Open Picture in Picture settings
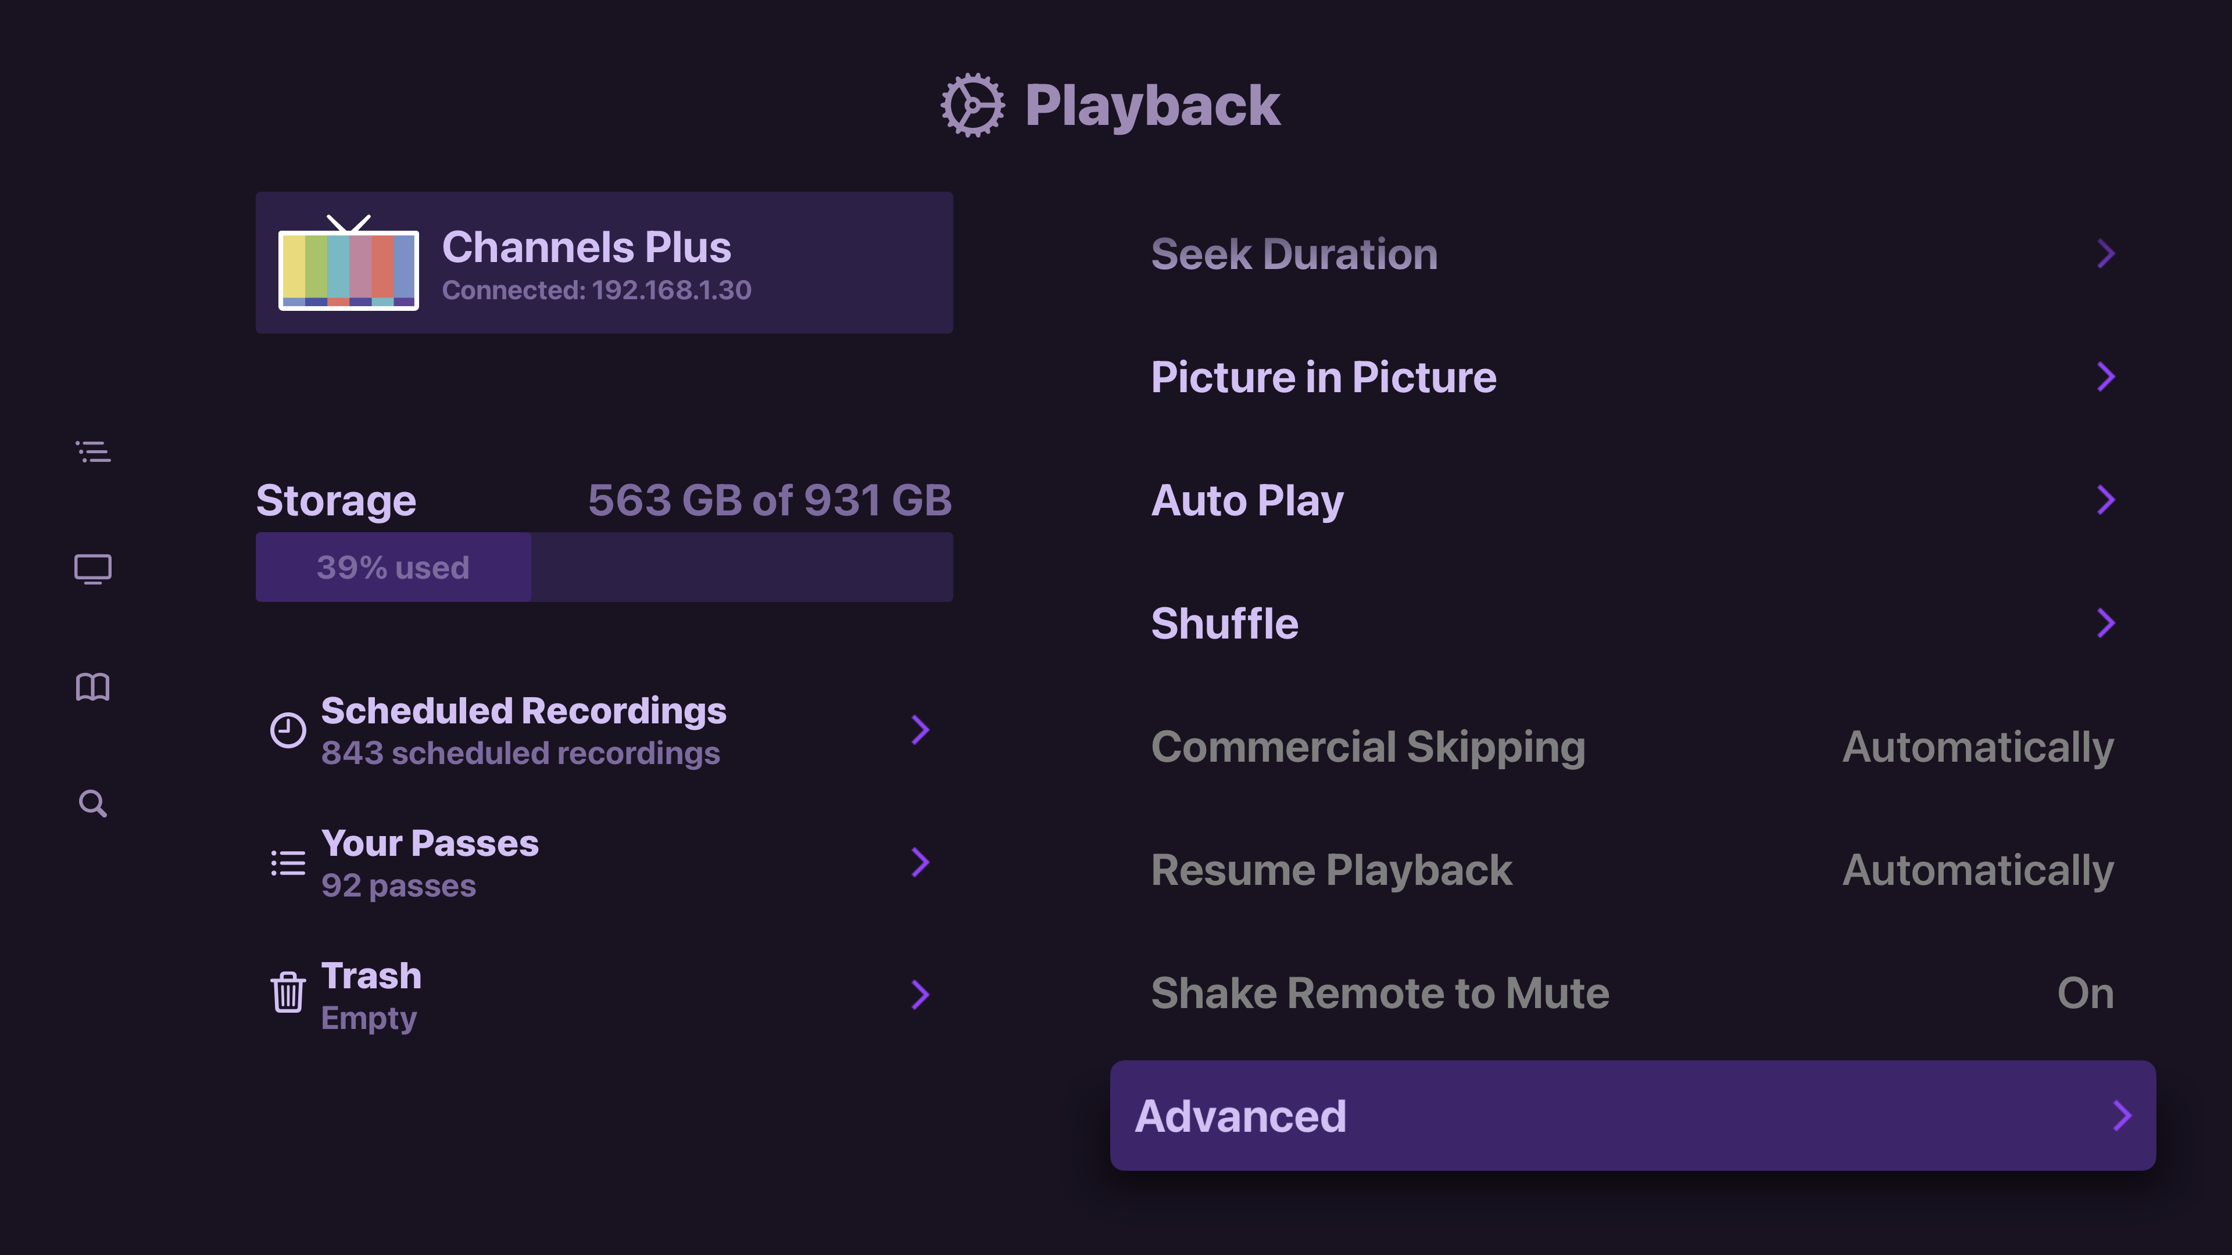Screen dimensions: 2232x1255 pos(1632,376)
